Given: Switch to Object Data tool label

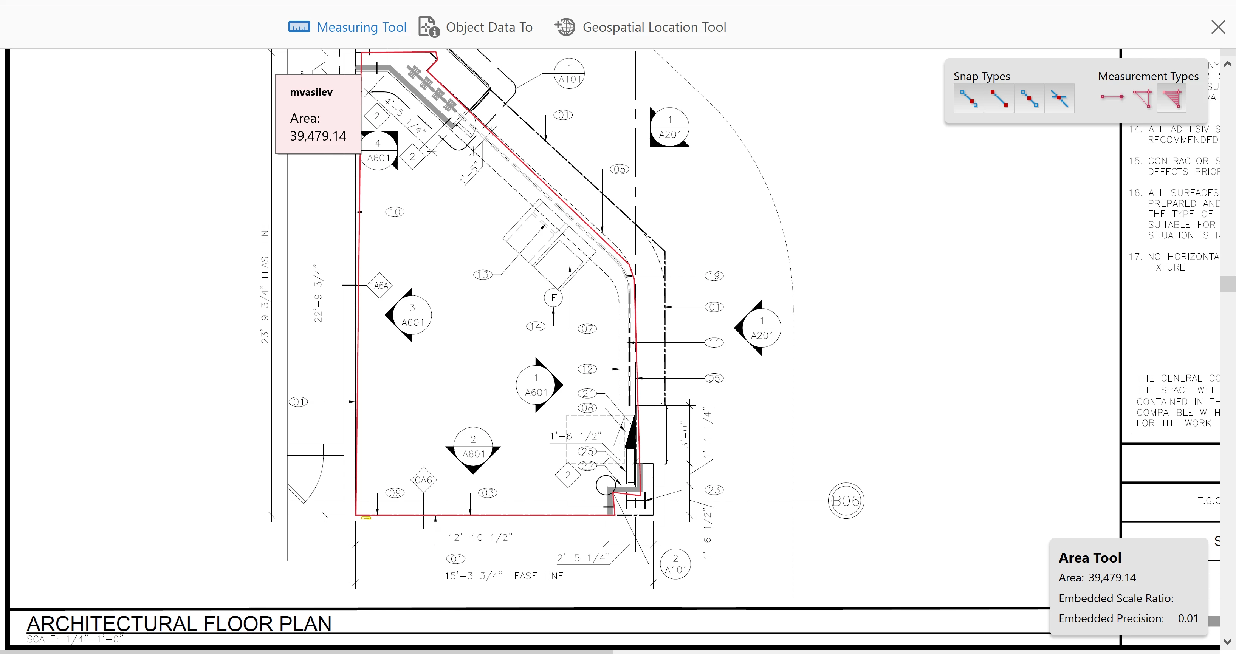Looking at the screenshot, I should coord(489,27).
